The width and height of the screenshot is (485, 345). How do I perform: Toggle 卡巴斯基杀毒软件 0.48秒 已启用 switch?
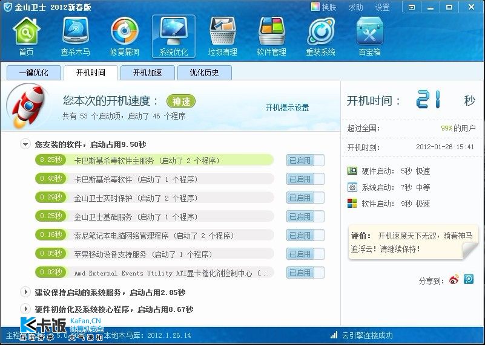[x=305, y=179]
